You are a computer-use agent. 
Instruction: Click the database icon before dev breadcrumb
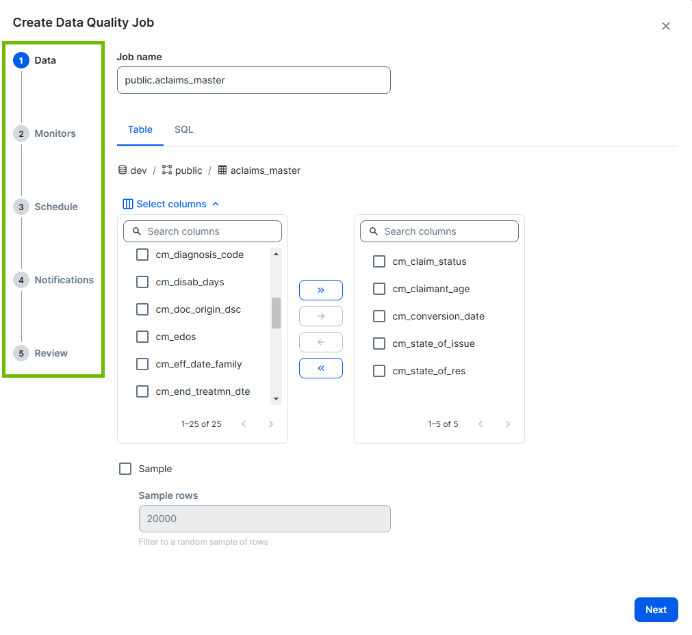[x=125, y=170]
